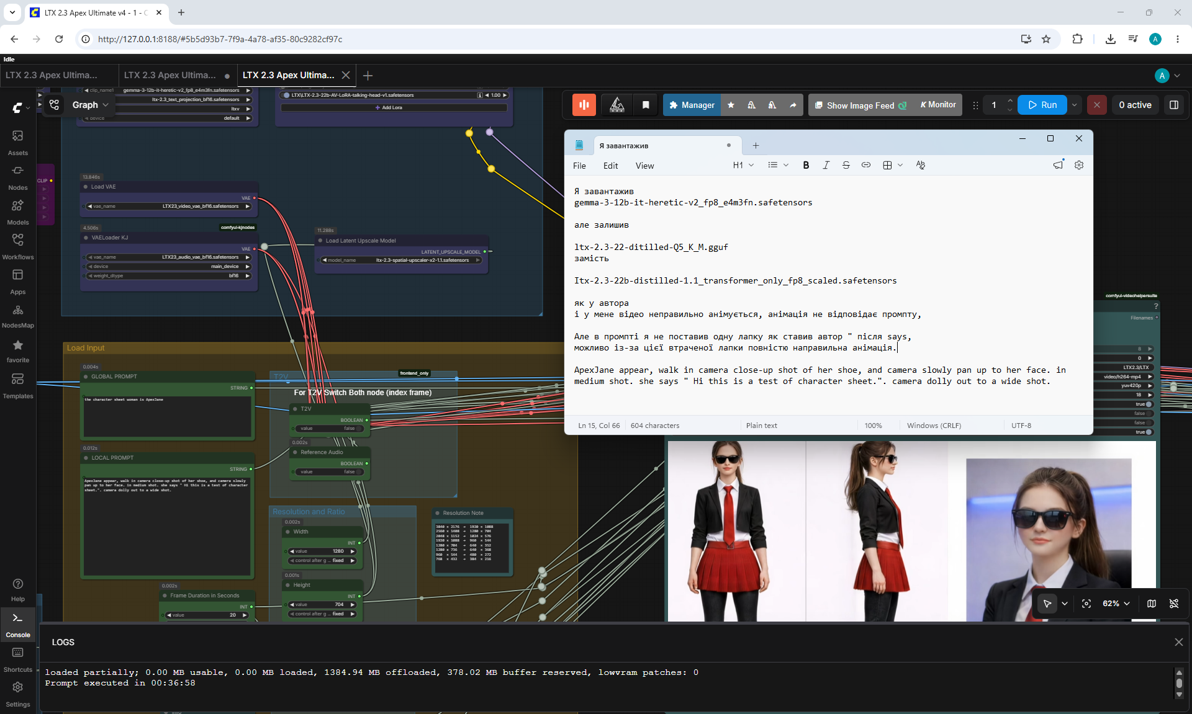Viewport: 1192px width, 714px height.
Task: Cancel the current run with red X
Action: 1097,105
